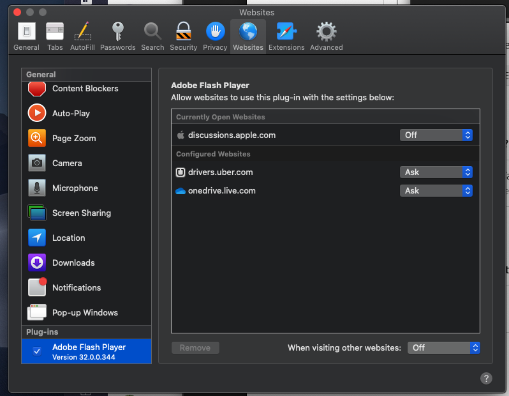
Task: Select the Adobe Flash Player plug-in row
Action: pos(86,351)
